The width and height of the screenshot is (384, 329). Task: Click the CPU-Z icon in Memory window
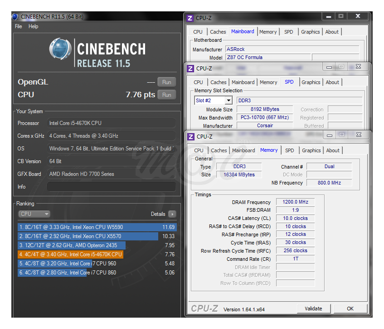click(191, 136)
